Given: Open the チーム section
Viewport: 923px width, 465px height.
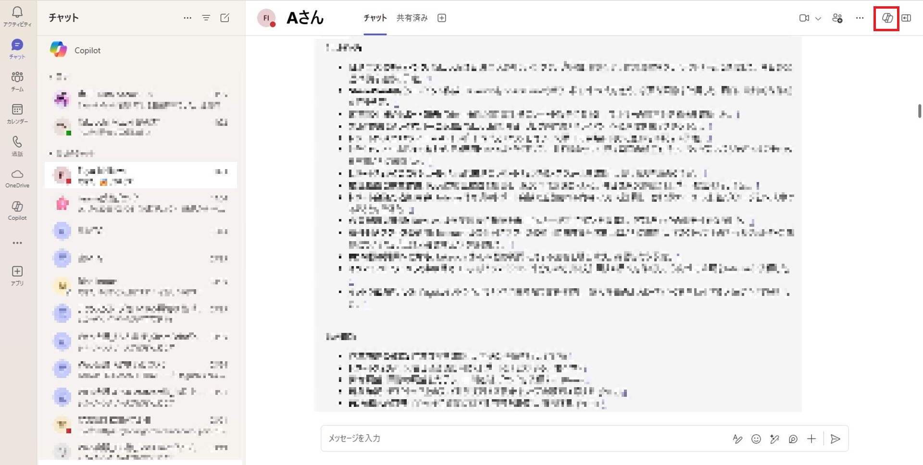Looking at the screenshot, I should tap(17, 81).
